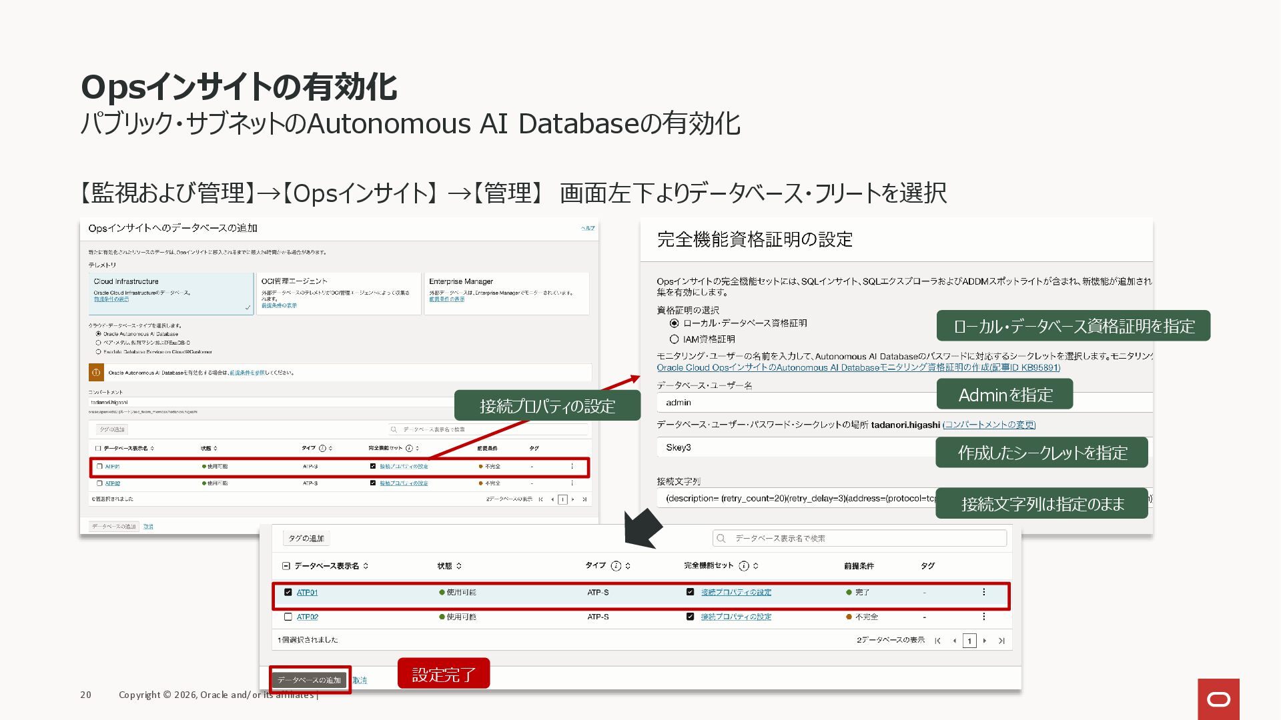Image resolution: width=1281 pixels, height=720 pixels.
Task: Click the next page arrow in pagination
Action: pyautogui.click(x=985, y=641)
